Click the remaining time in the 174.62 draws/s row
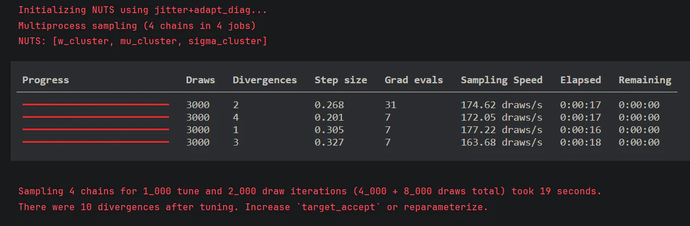 (639, 105)
